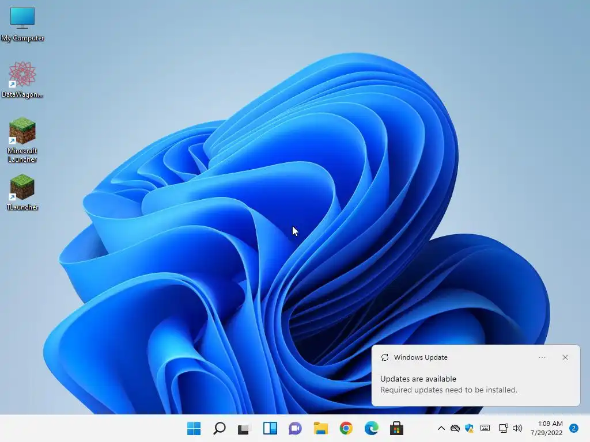Show hidden system tray icons
This screenshot has height=442, width=590.
tap(441, 428)
